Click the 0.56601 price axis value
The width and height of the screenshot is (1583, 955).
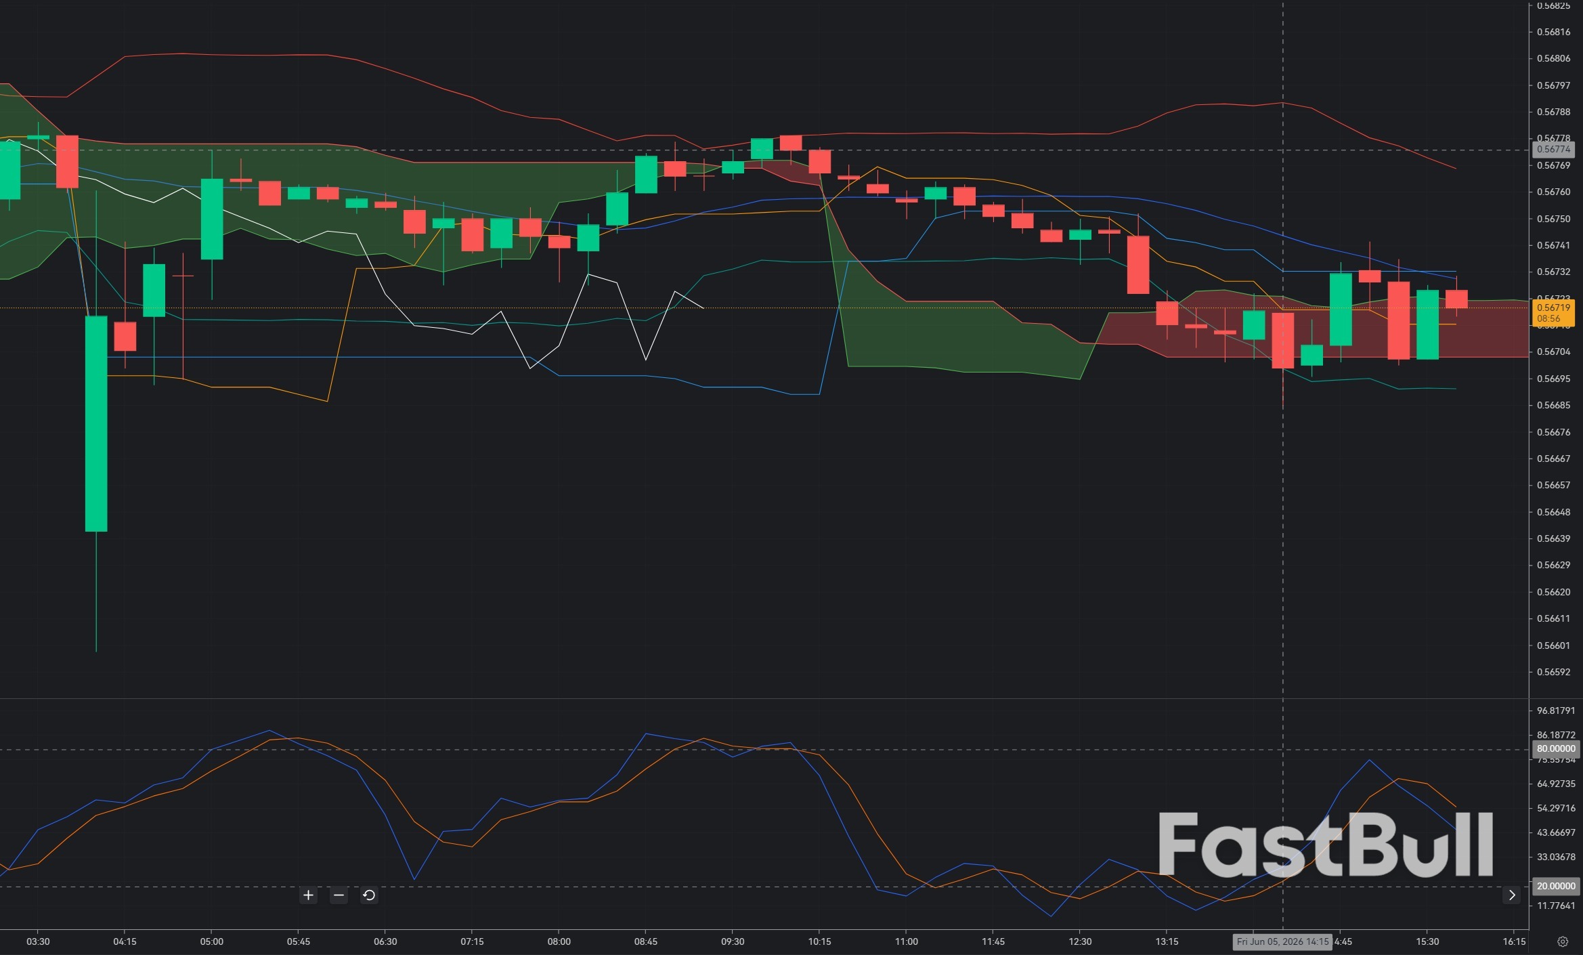pyautogui.click(x=1553, y=645)
